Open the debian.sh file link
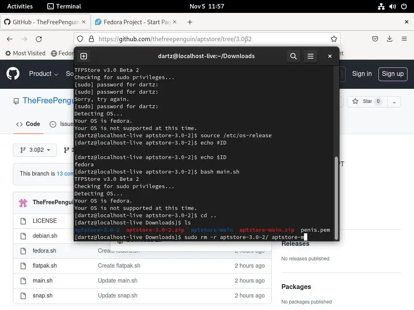414x310 pixels. pos(45,236)
